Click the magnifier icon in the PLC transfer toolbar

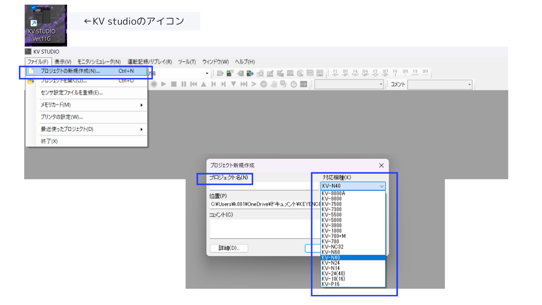click(260, 73)
